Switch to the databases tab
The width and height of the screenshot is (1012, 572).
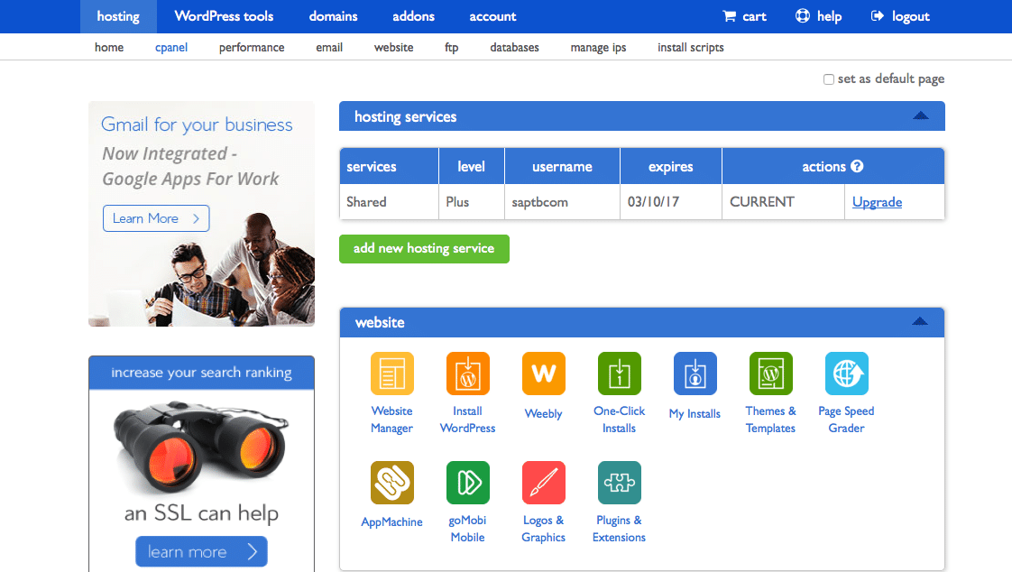tap(514, 47)
